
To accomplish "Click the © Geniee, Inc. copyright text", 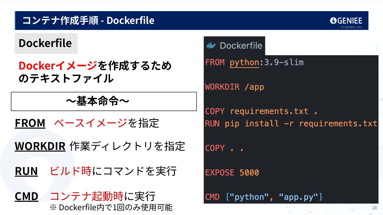I will pos(351,27).
